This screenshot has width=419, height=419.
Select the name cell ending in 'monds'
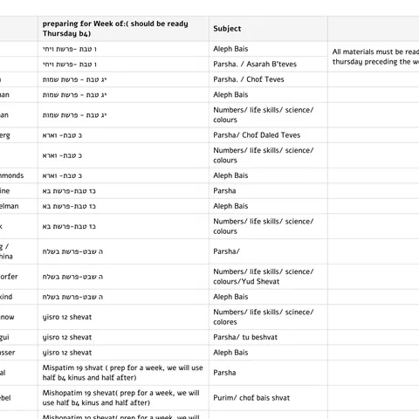(18, 175)
